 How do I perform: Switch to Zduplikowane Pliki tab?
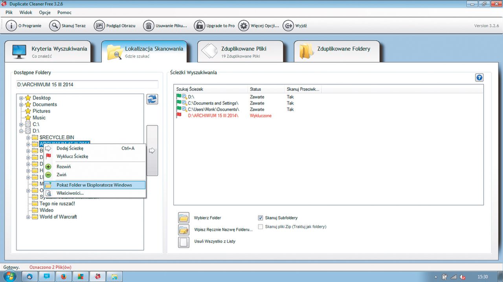pos(240,52)
